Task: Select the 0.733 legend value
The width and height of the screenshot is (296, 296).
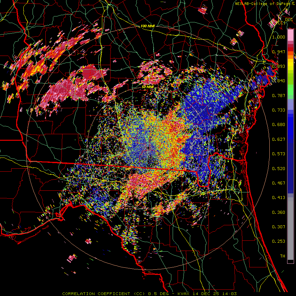Action: (279, 110)
